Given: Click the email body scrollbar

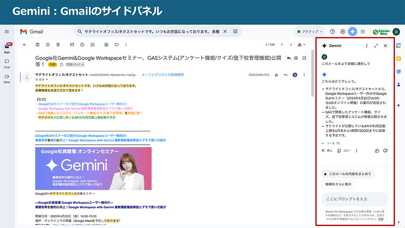Looking at the screenshot, I should coord(313,74).
